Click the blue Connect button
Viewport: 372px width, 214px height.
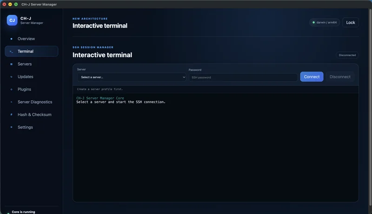click(x=312, y=77)
